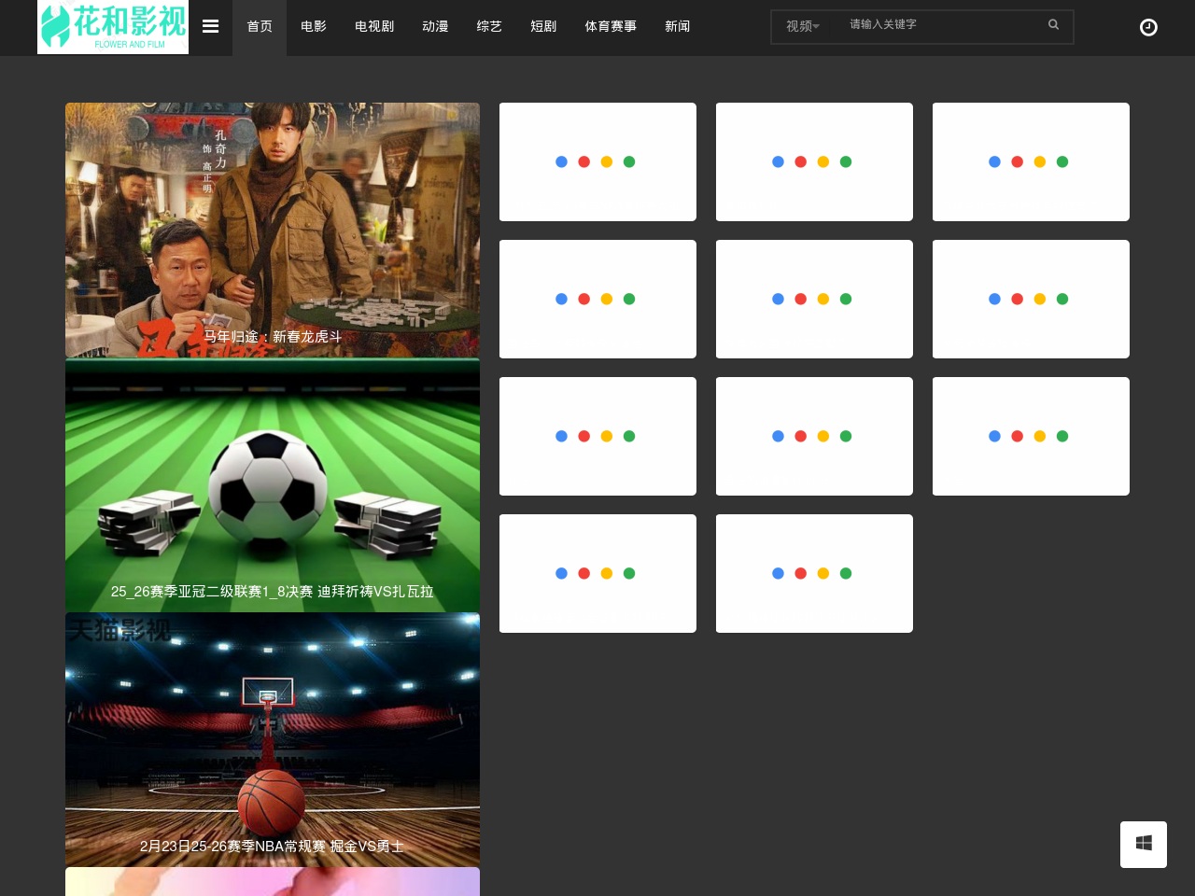Select the 首页 navigation tab
1195x896 pixels.
(x=260, y=27)
